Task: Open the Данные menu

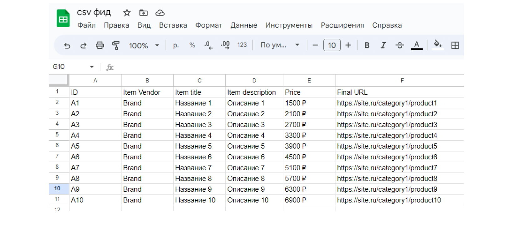Action: [x=244, y=25]
